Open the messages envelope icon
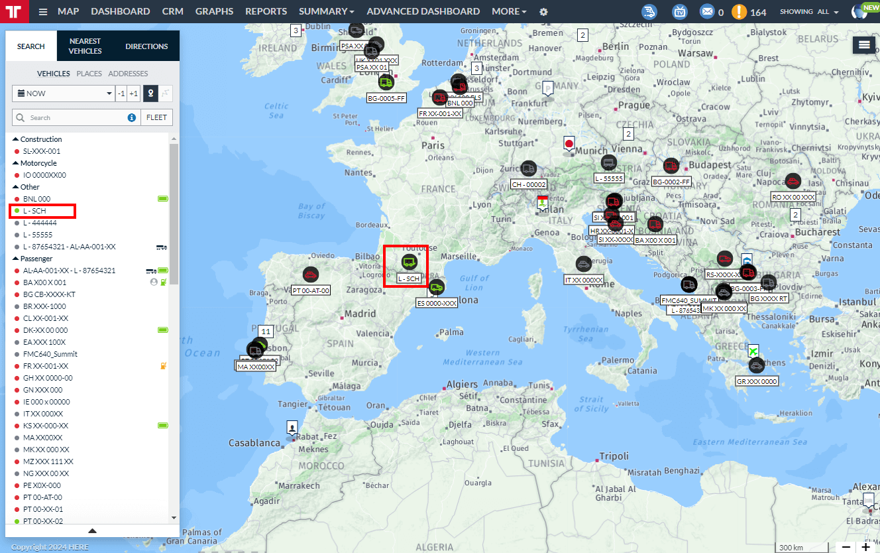 pyautogui.click(x=708, y=12)
